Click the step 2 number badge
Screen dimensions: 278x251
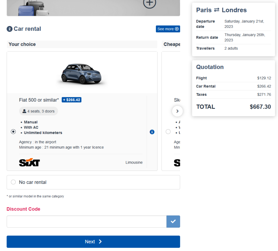click(10, 29)
